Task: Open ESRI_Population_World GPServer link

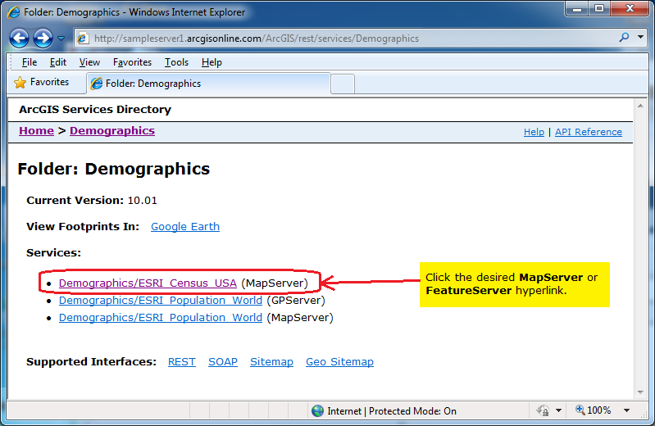Action: coord(161,301)
